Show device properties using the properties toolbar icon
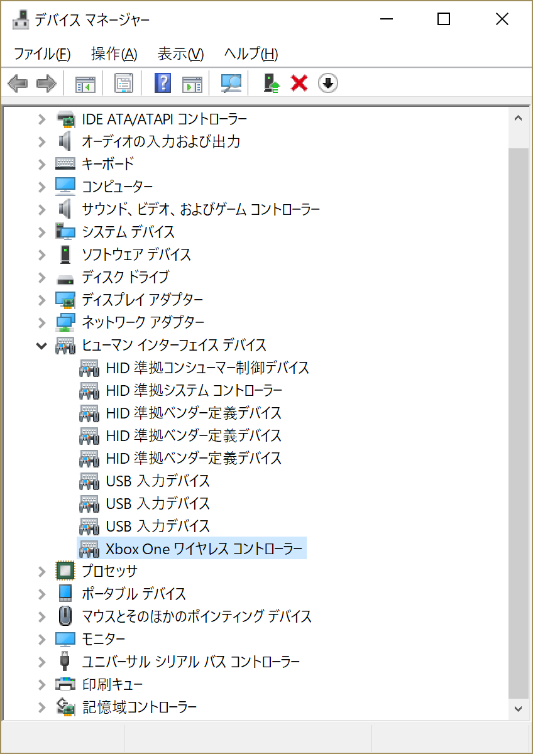This screenshot has height=754, width=533. click(x=124, y=82)
